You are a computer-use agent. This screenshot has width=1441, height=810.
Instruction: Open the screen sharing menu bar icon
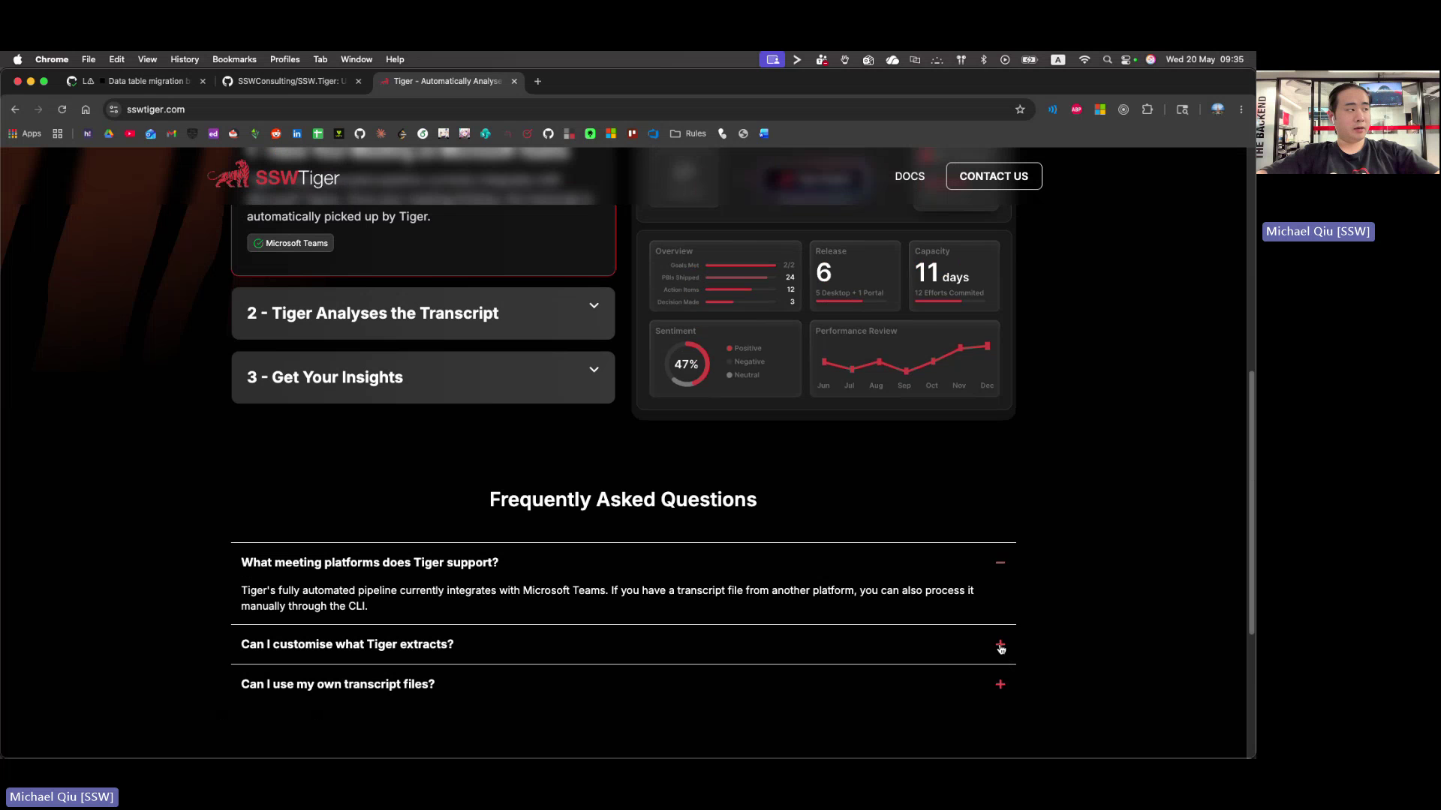click(x=772, y=59)
